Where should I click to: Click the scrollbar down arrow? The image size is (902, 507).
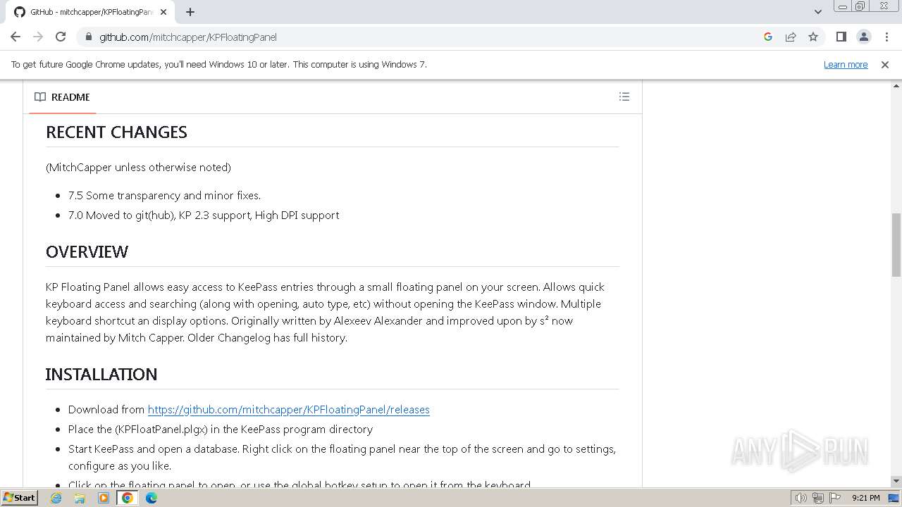pyautogui.click(x=896, y=481)
